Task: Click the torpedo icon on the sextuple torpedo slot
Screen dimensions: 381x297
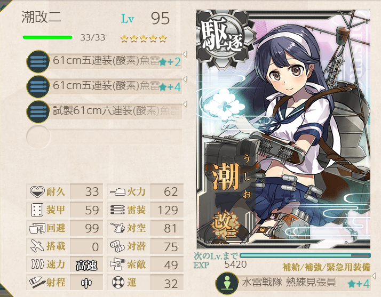Action: point(38,112)
